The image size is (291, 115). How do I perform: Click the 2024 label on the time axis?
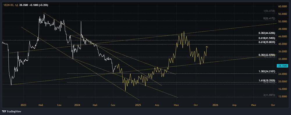click(77, 105)
